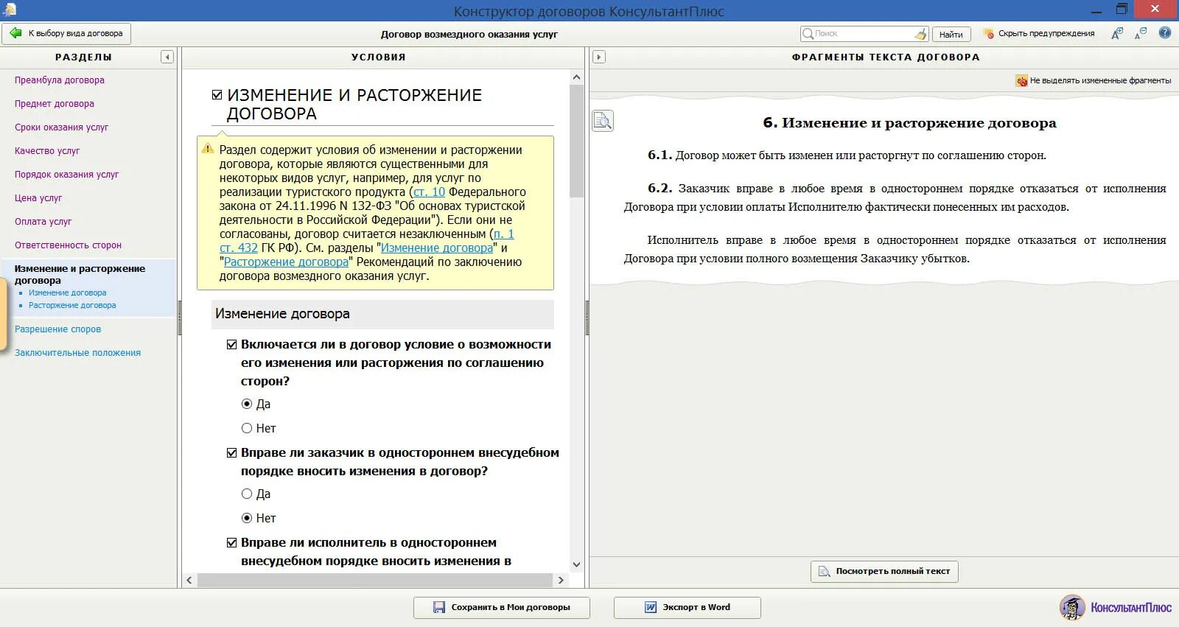
Task: Jump to Расторжение договора subsection in sidebar
Action: point(72,306)
